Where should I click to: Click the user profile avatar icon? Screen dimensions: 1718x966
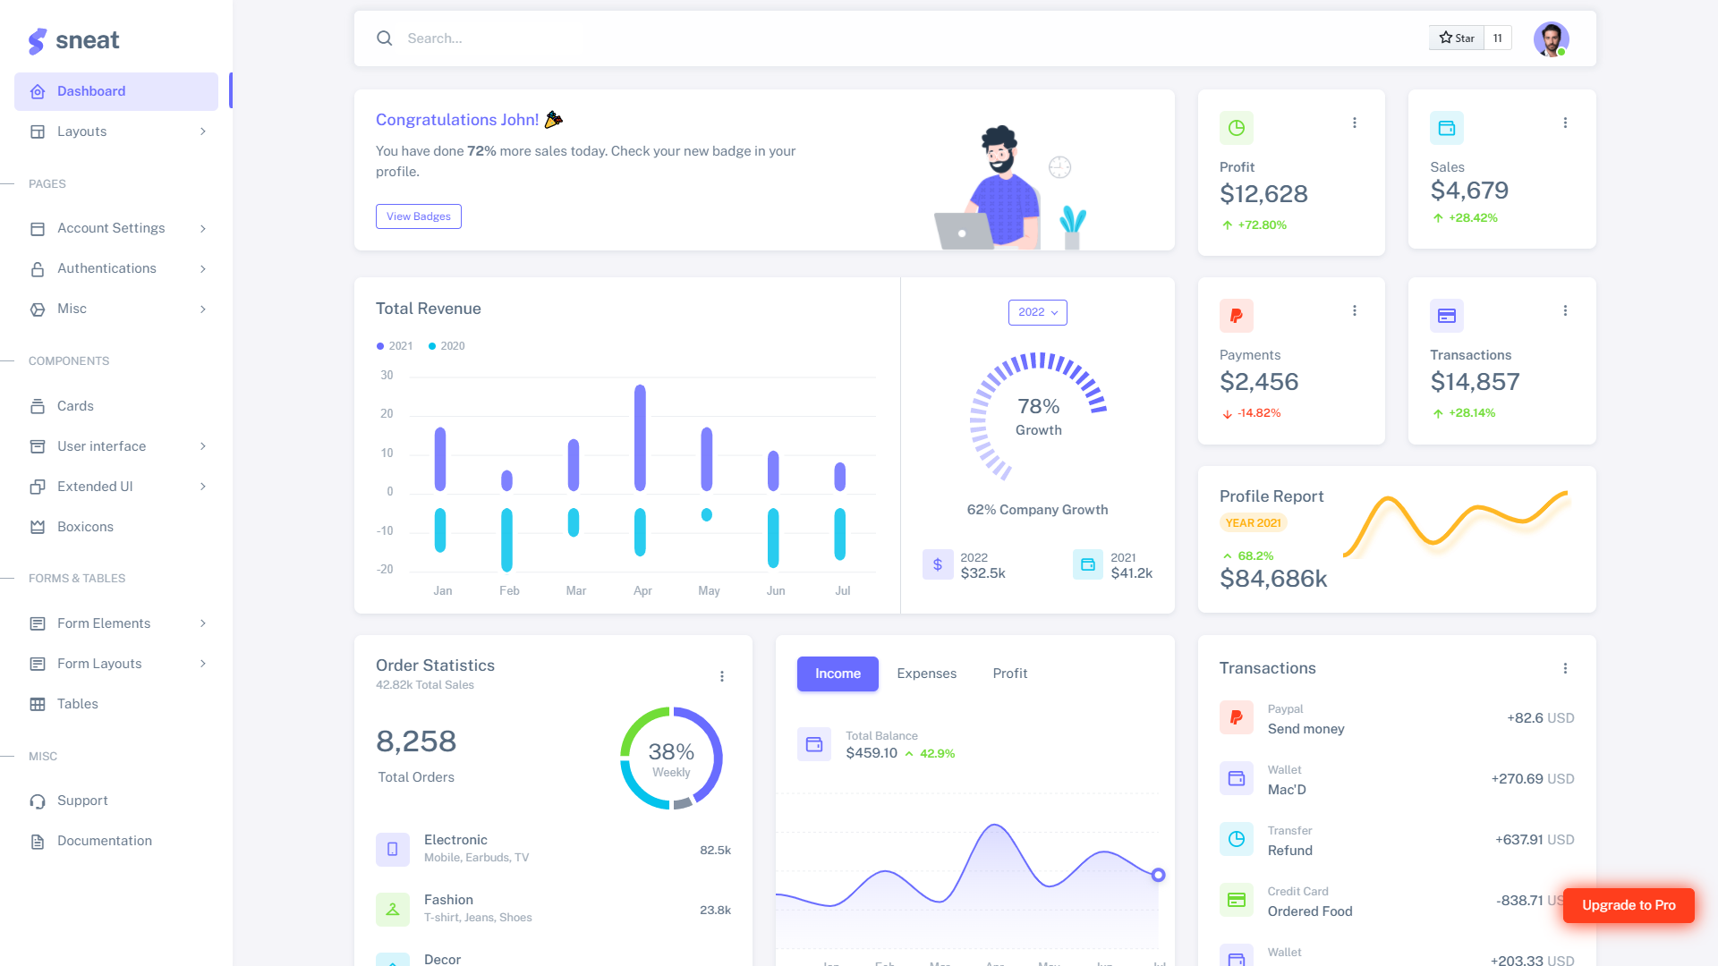1552,38
